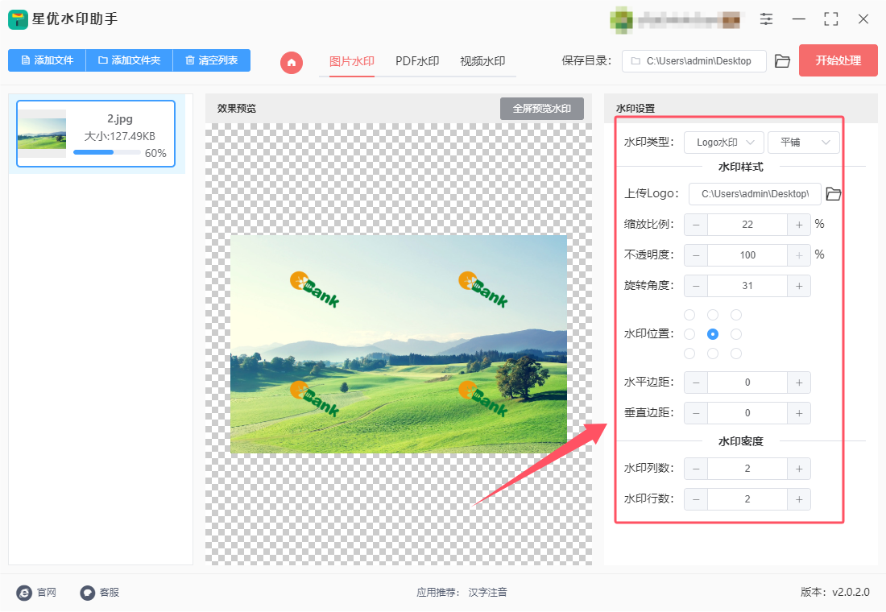Open the 官网 website icon link
Screen dimensions: 886x612
24,592
